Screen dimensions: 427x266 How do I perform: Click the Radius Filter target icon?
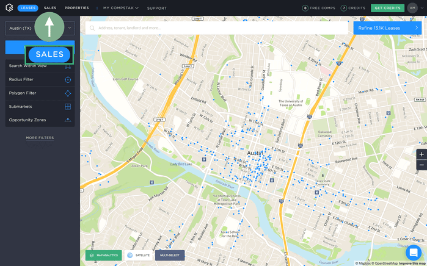click(x=68, y=80)
